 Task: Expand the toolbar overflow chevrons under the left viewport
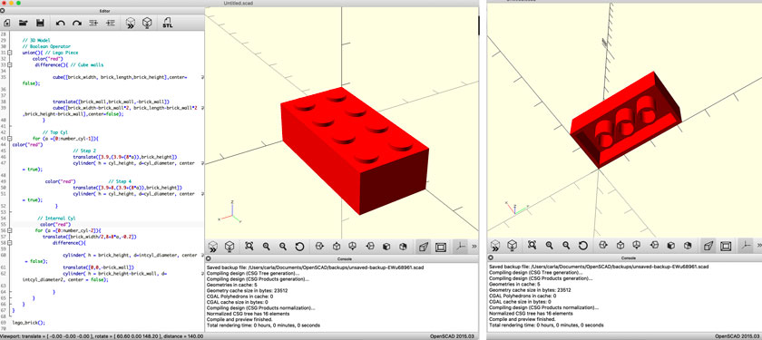point(474,247)
